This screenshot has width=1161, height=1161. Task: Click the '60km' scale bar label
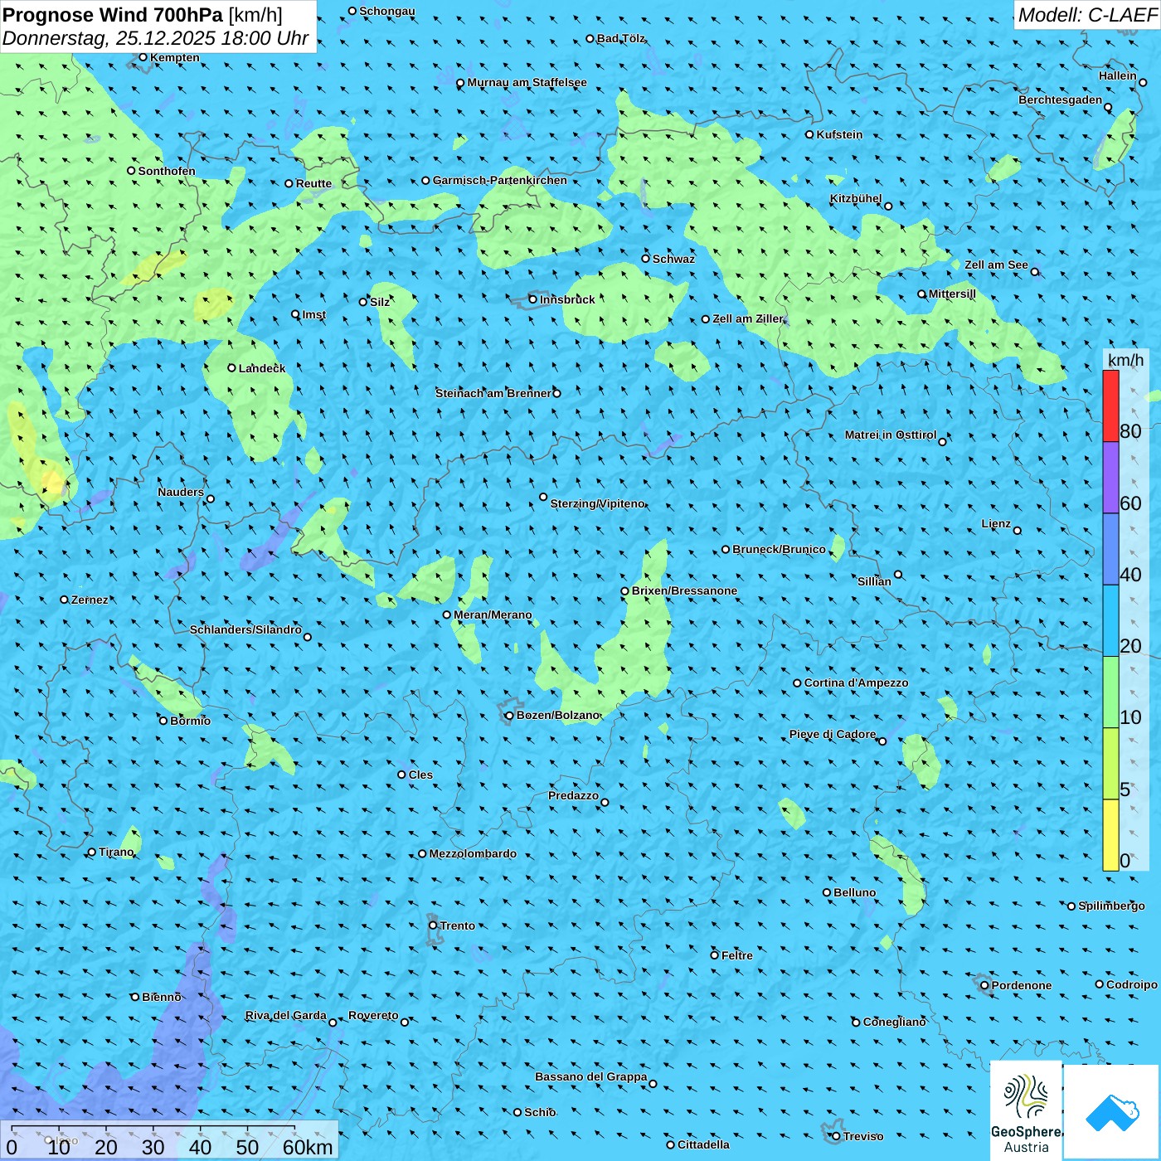click(308, 1147)
